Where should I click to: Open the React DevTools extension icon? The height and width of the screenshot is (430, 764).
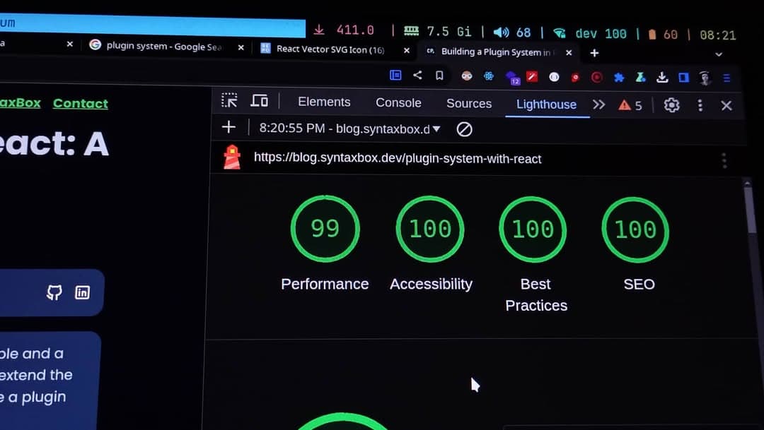tap(488, 76)
